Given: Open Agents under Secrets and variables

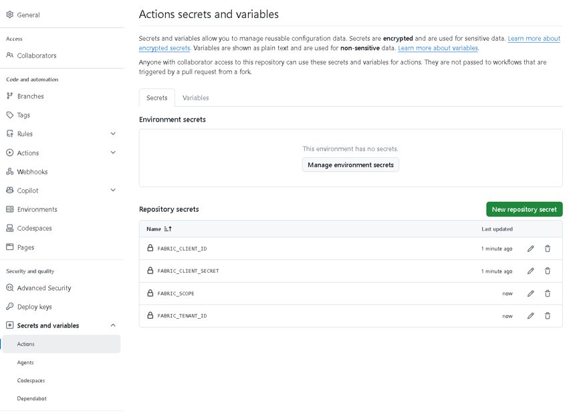Looking at the screenshot, I should [25, 362].
